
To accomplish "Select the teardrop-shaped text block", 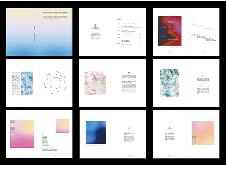I will (96, 32).
